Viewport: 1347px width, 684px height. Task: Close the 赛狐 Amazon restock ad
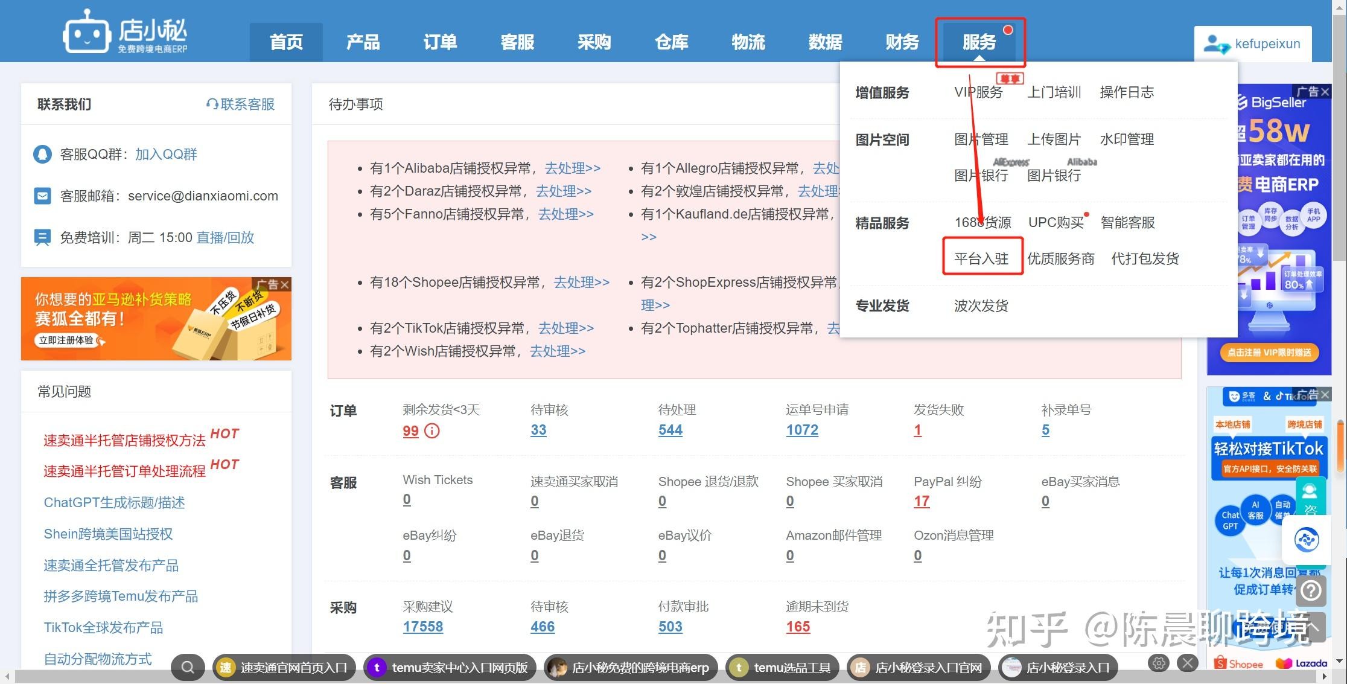[285, 284]
